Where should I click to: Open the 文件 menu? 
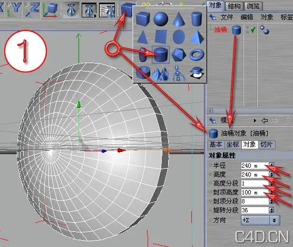(227, 17)
